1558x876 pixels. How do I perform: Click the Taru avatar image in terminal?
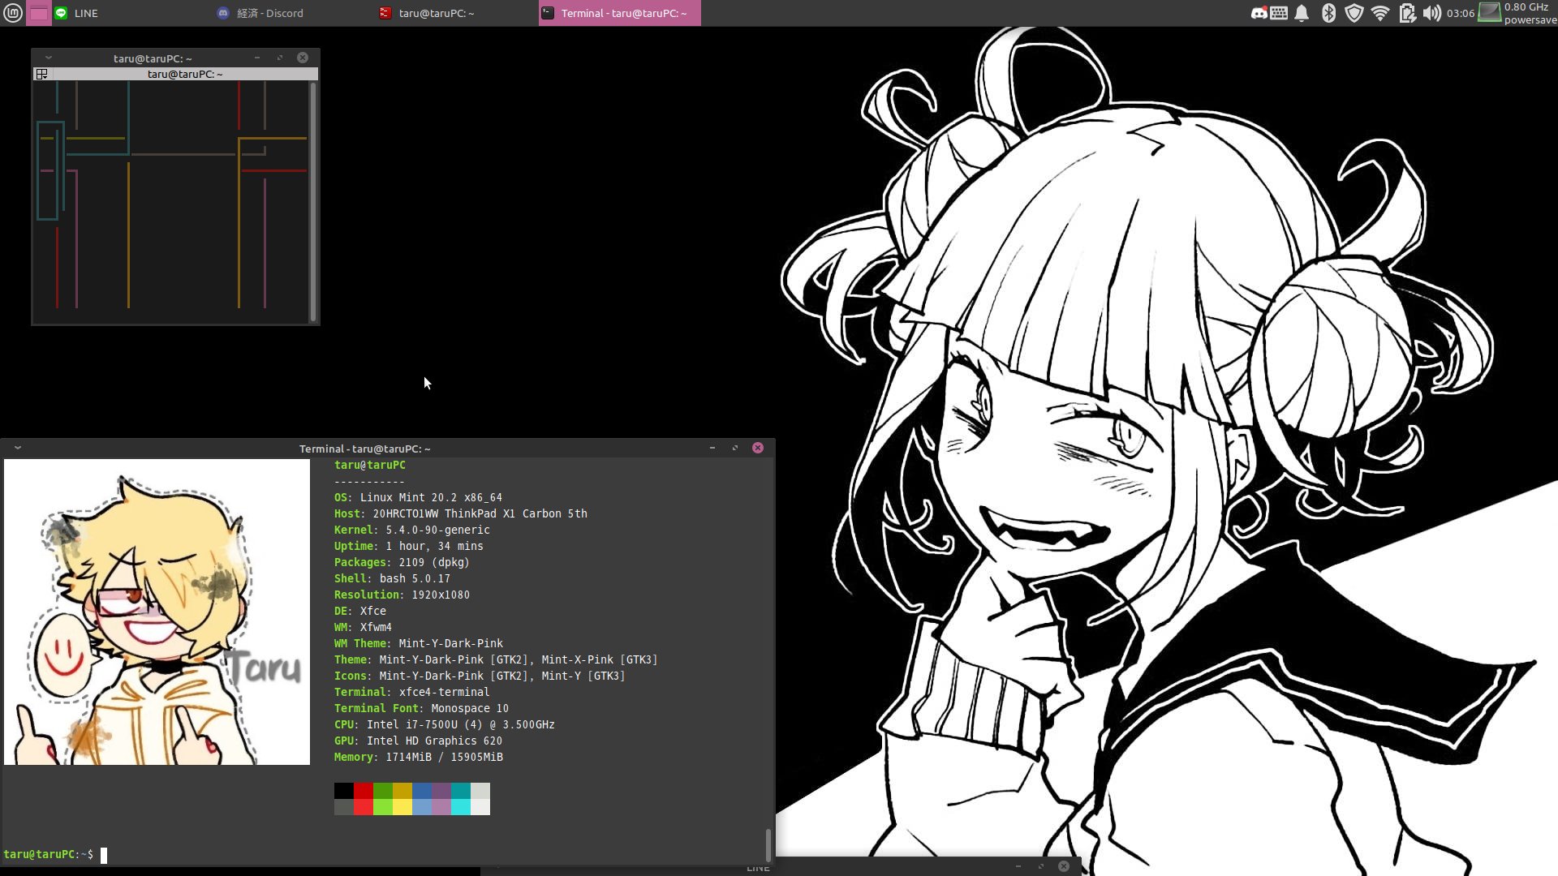(x=157, y=612)
